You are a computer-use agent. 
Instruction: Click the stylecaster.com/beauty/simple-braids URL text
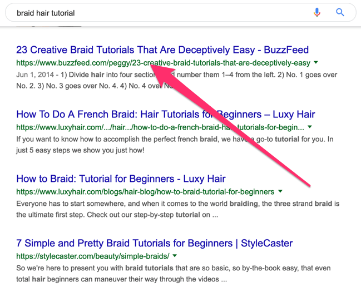(93, 256)
